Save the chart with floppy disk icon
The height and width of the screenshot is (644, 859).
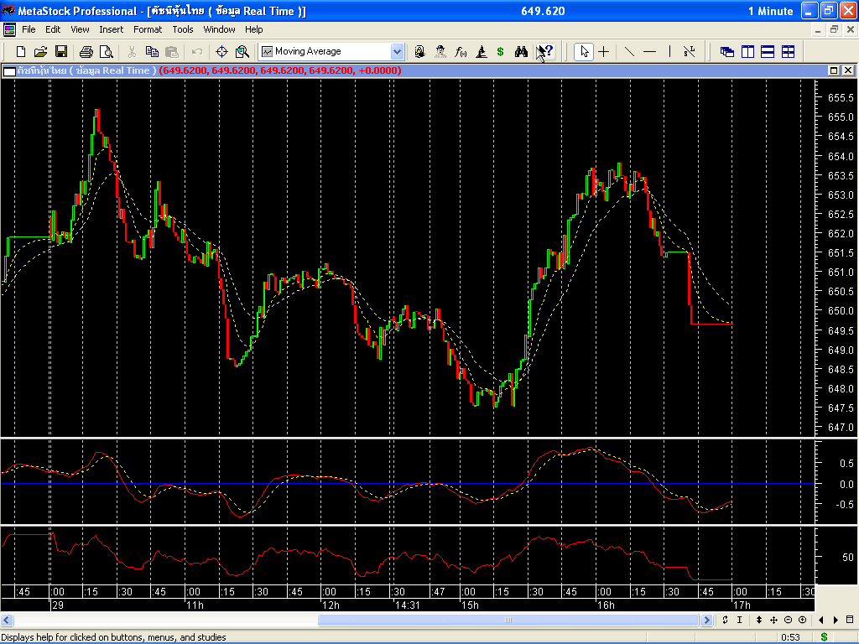[60, 51]
